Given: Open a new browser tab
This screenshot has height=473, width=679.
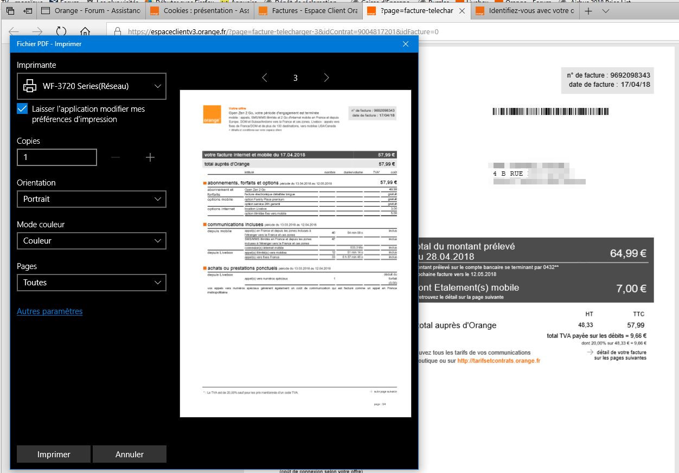Looking at the screenshot, I should coord(588,11).
